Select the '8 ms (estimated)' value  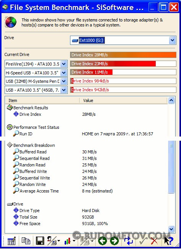(97, 191)
